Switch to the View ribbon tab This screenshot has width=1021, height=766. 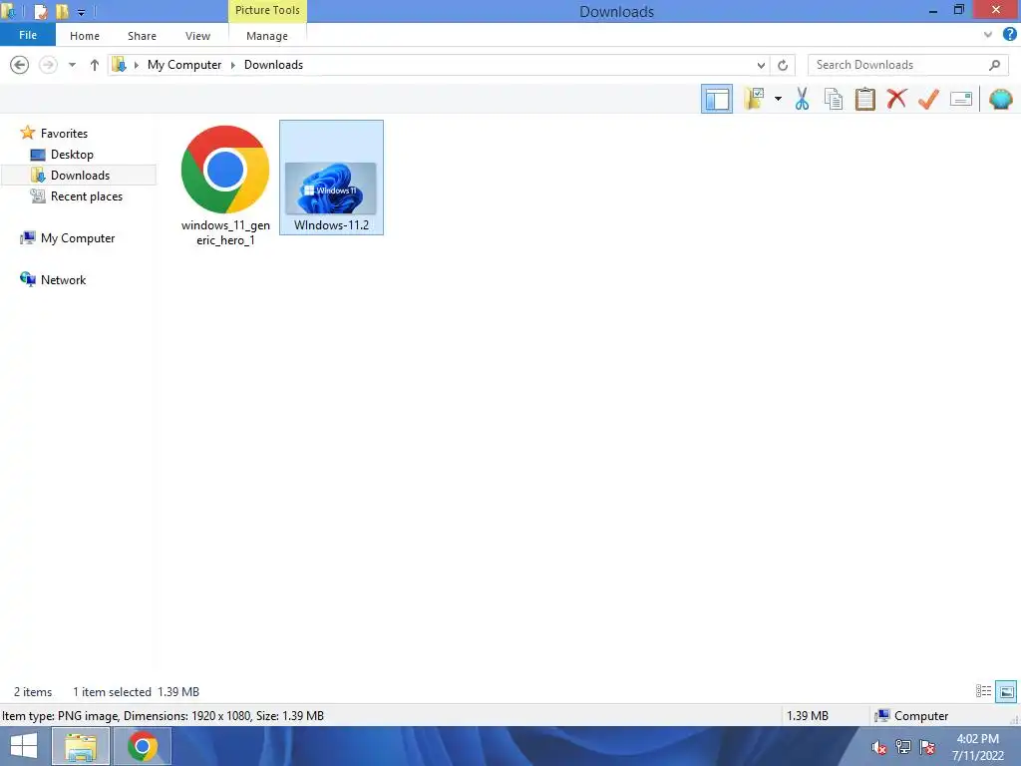[197, 36]
